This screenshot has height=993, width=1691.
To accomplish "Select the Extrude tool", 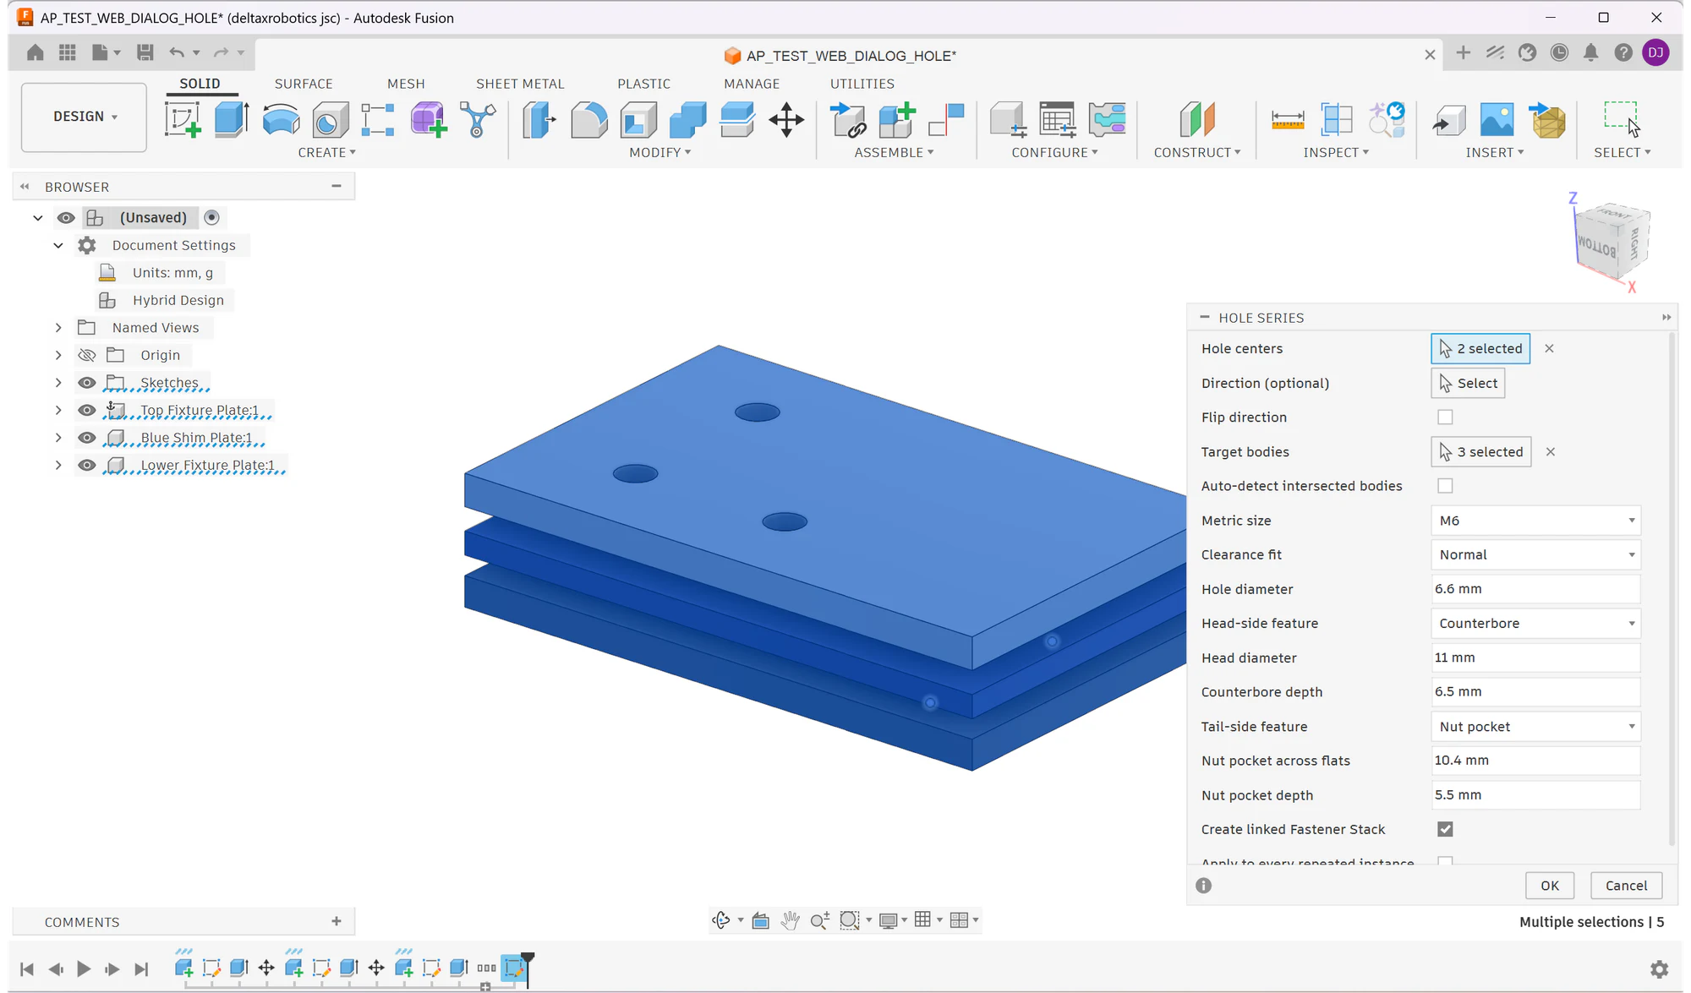I will (x=231, y=119).
